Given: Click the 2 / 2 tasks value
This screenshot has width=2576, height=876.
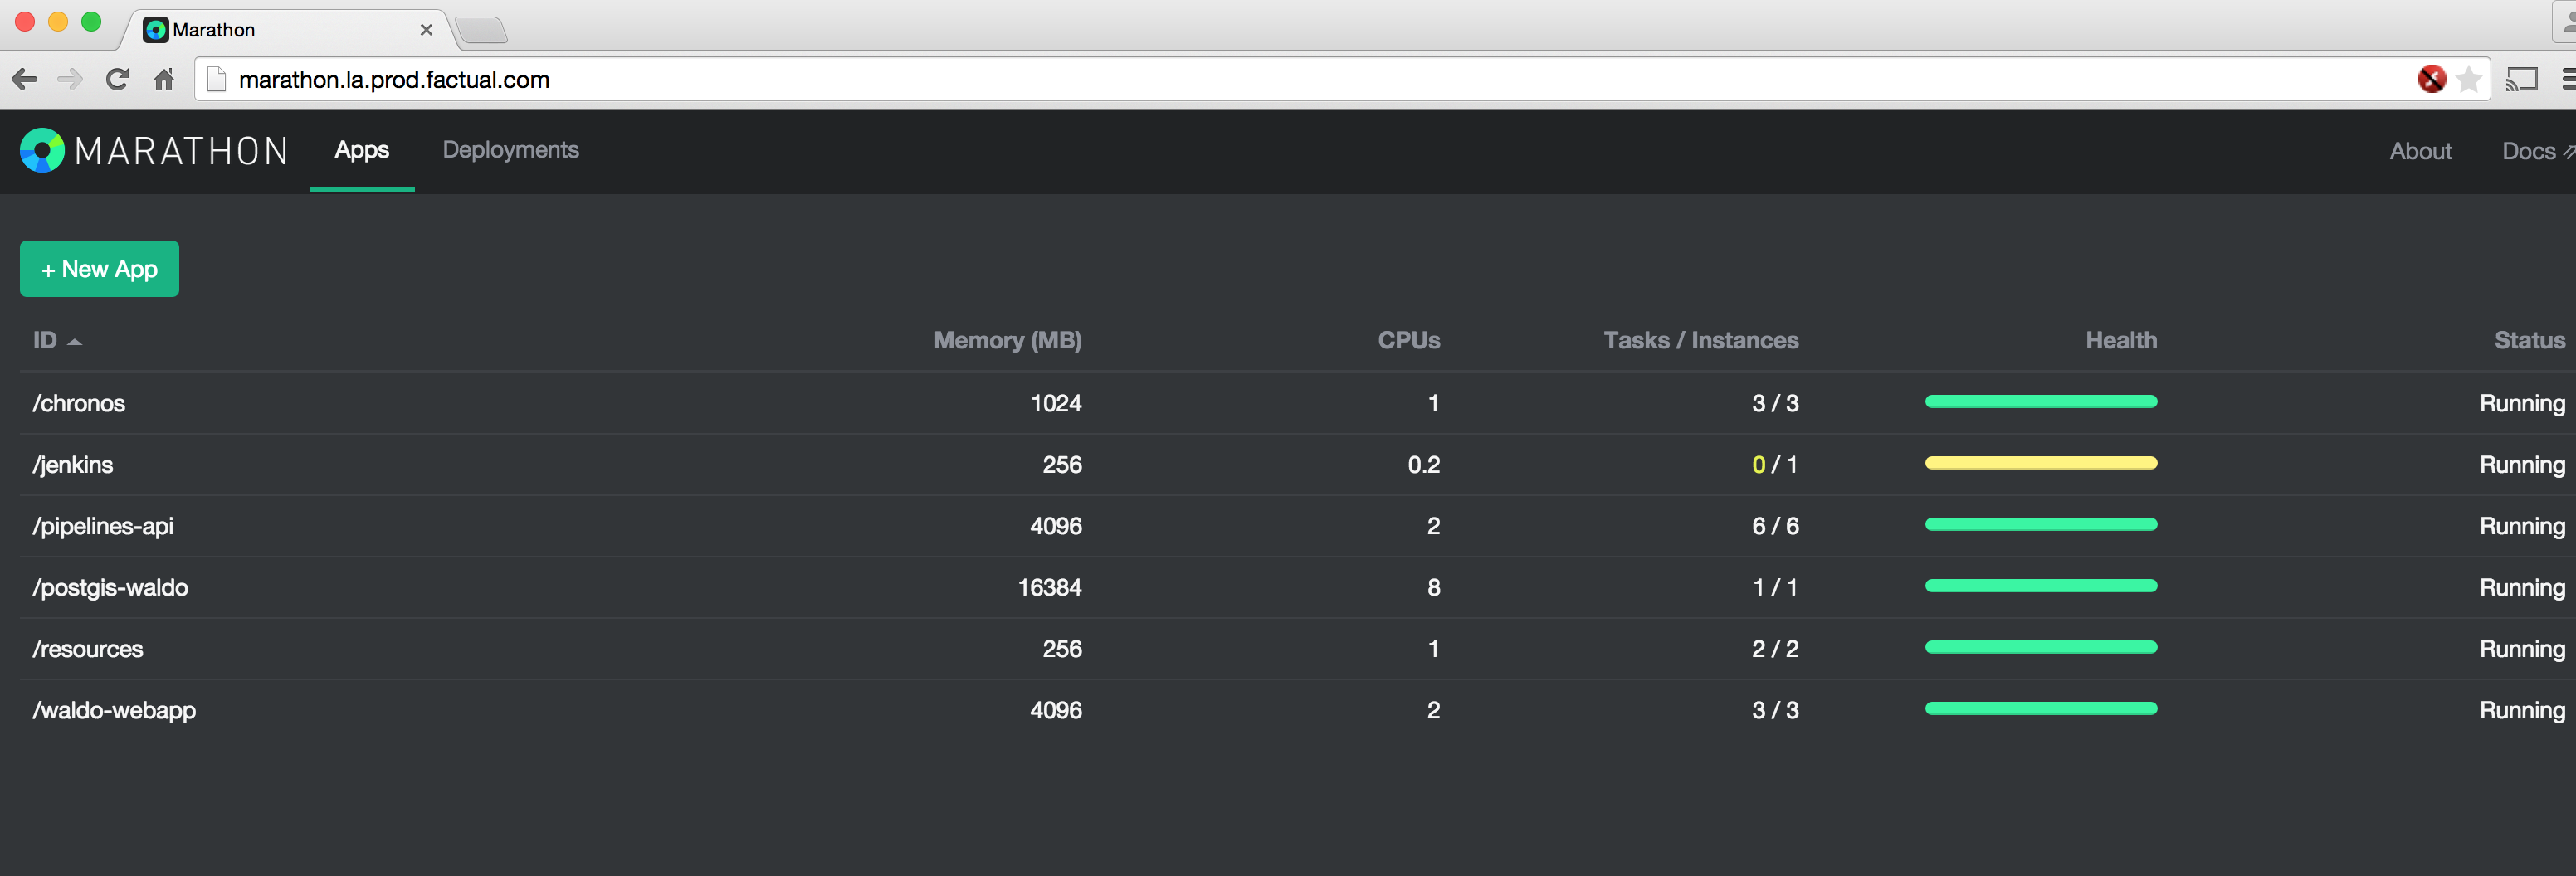Looking at the screenshot, I should 1775,649.
